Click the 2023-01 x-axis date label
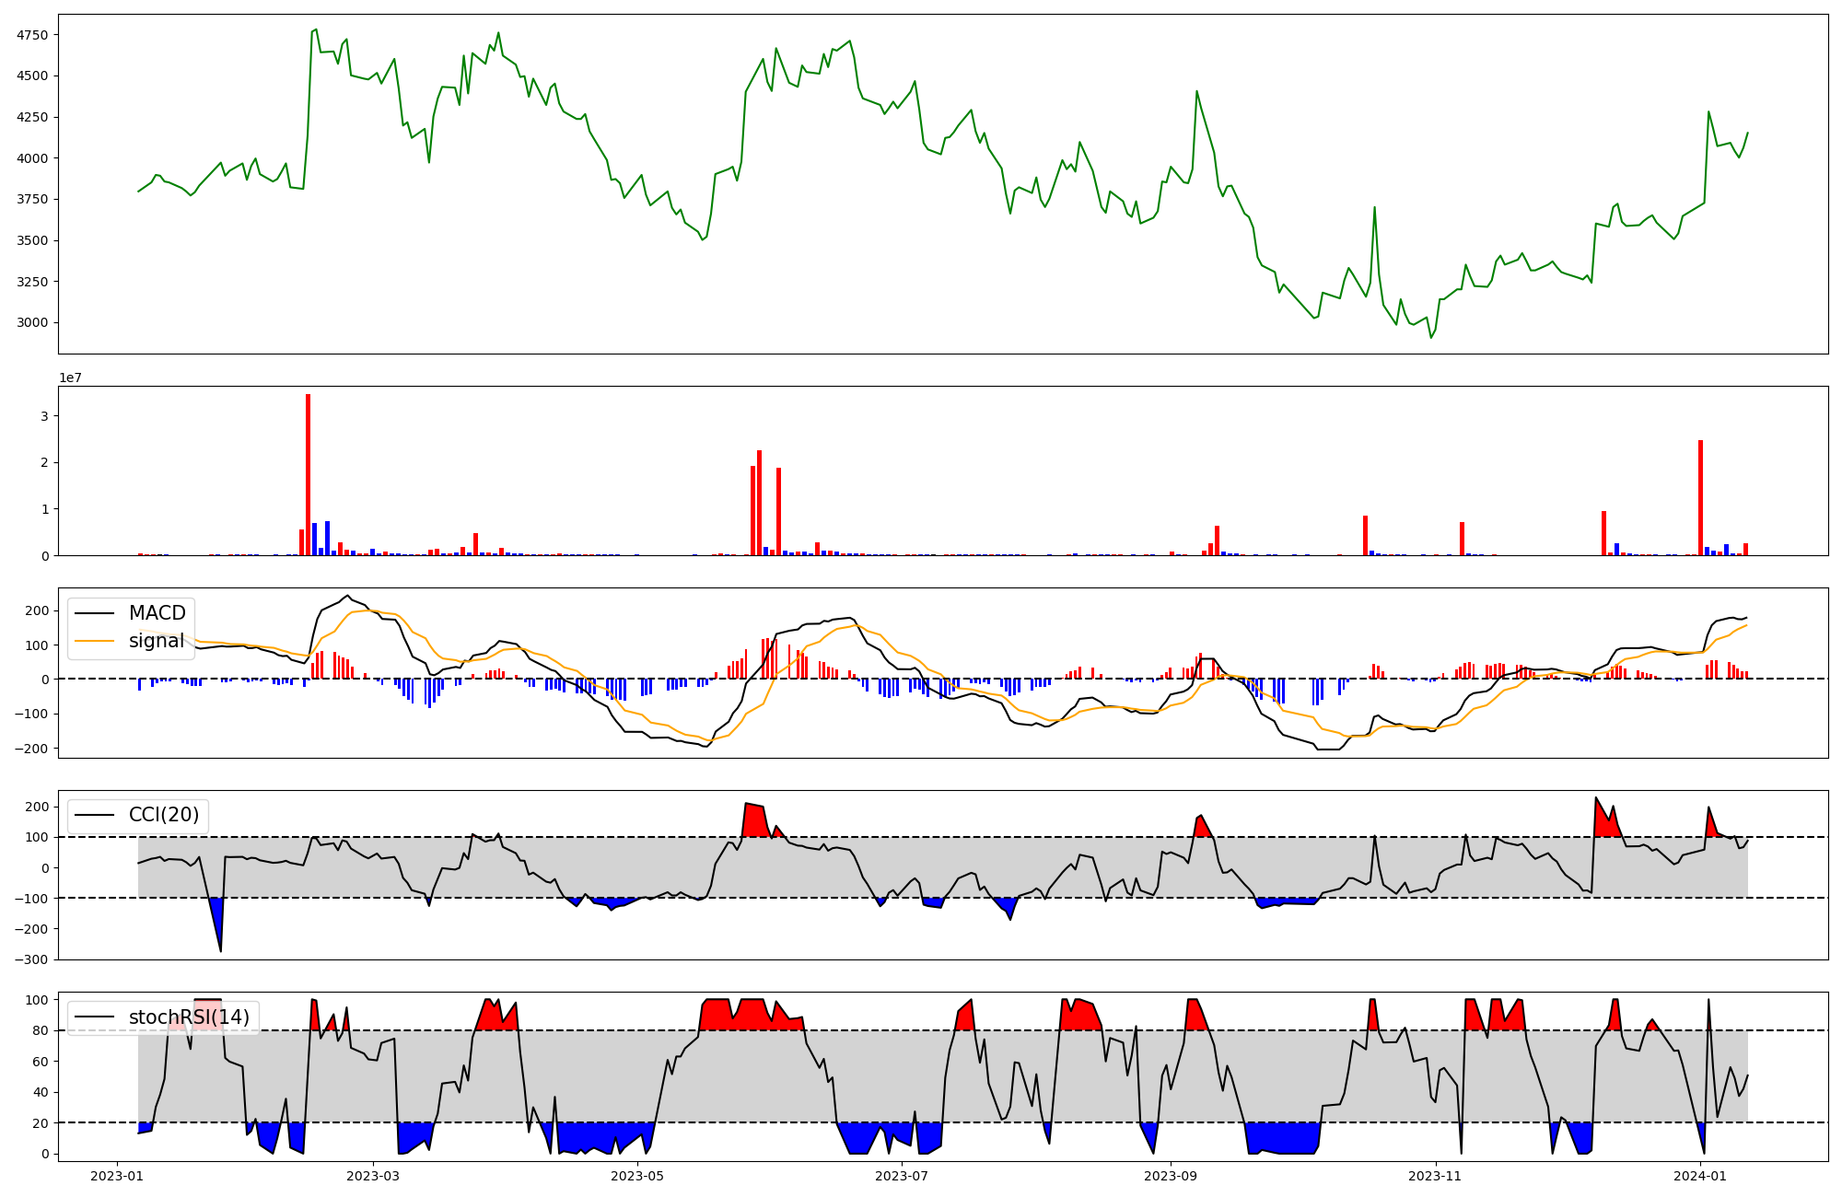1842x1197 pixels. coord(117,1176)
